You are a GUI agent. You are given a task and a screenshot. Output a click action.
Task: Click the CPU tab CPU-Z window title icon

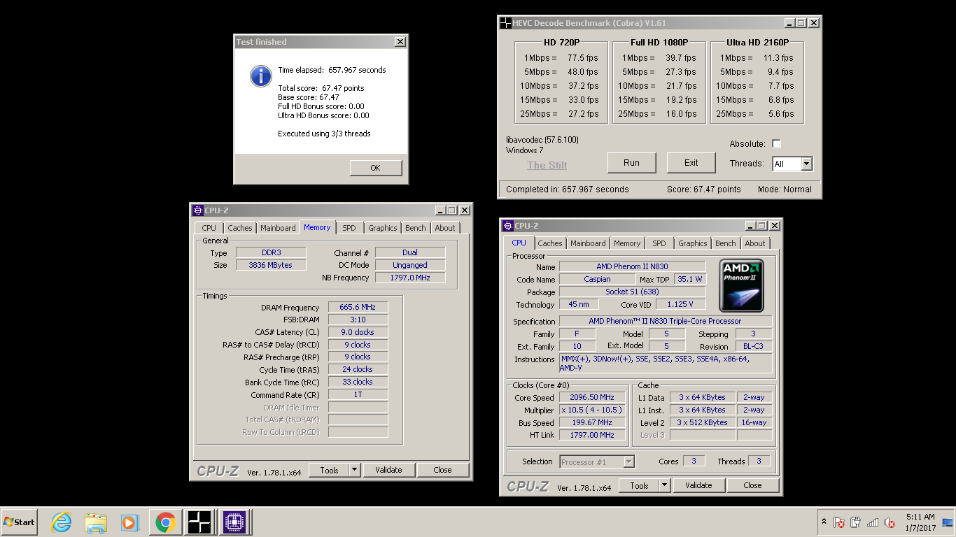tap(507, 226)
